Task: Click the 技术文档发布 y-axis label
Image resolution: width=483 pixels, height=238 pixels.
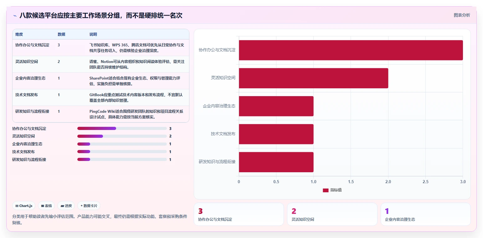Action: (x=223, y=134)
